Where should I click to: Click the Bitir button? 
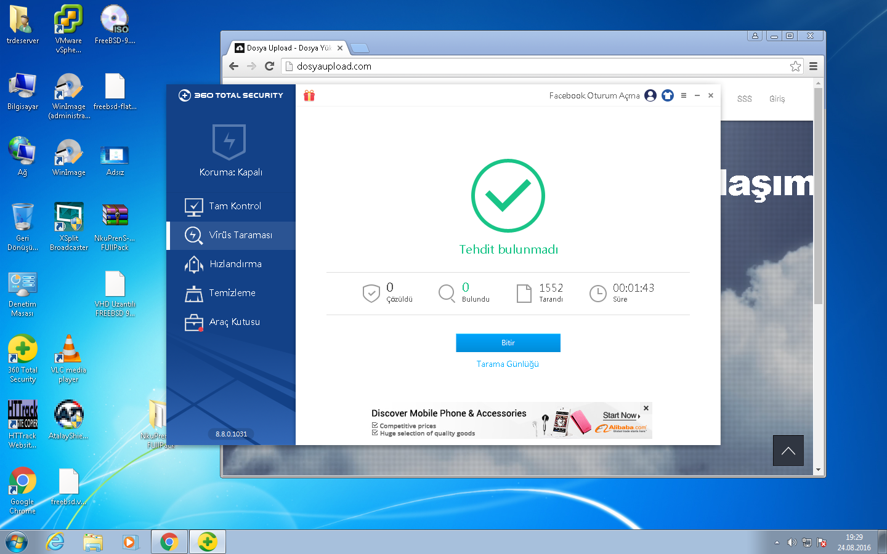tap(508, 343)
